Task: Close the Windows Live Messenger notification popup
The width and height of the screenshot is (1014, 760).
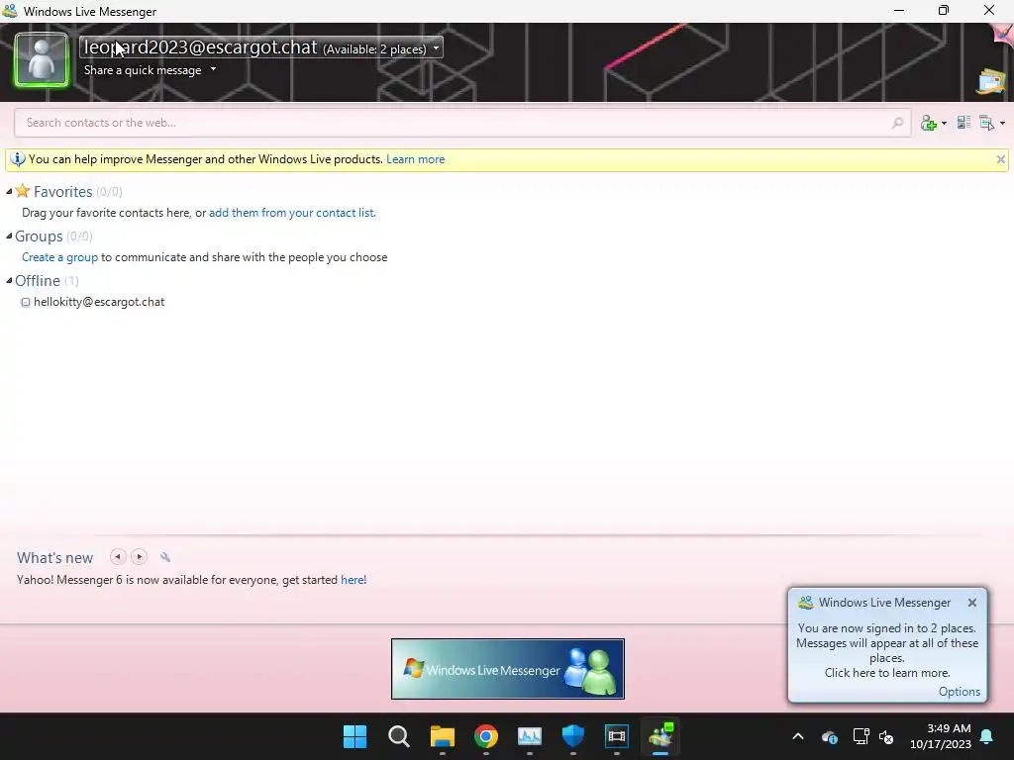Action: (x=972, y=603)
